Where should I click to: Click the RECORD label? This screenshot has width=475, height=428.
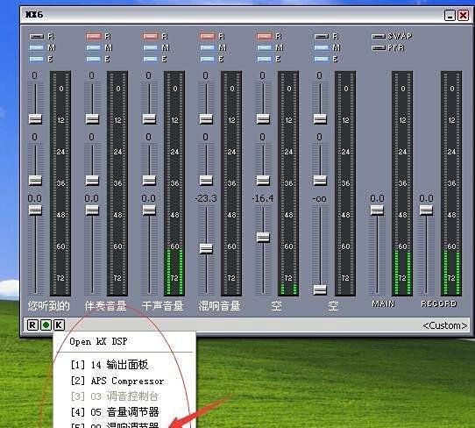click(x=439, y=303)
